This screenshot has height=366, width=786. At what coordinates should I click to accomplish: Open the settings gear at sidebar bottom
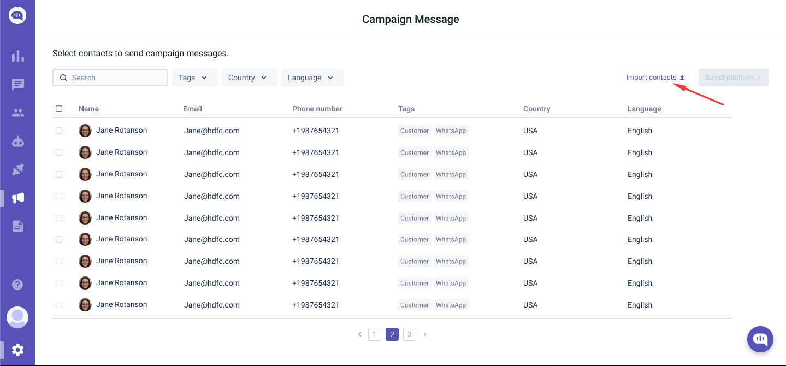(17, 350)
